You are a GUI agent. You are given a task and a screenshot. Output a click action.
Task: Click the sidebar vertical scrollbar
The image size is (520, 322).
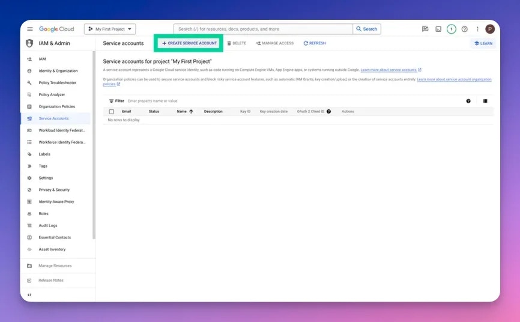pyautogui.click(x=94, y=145)
